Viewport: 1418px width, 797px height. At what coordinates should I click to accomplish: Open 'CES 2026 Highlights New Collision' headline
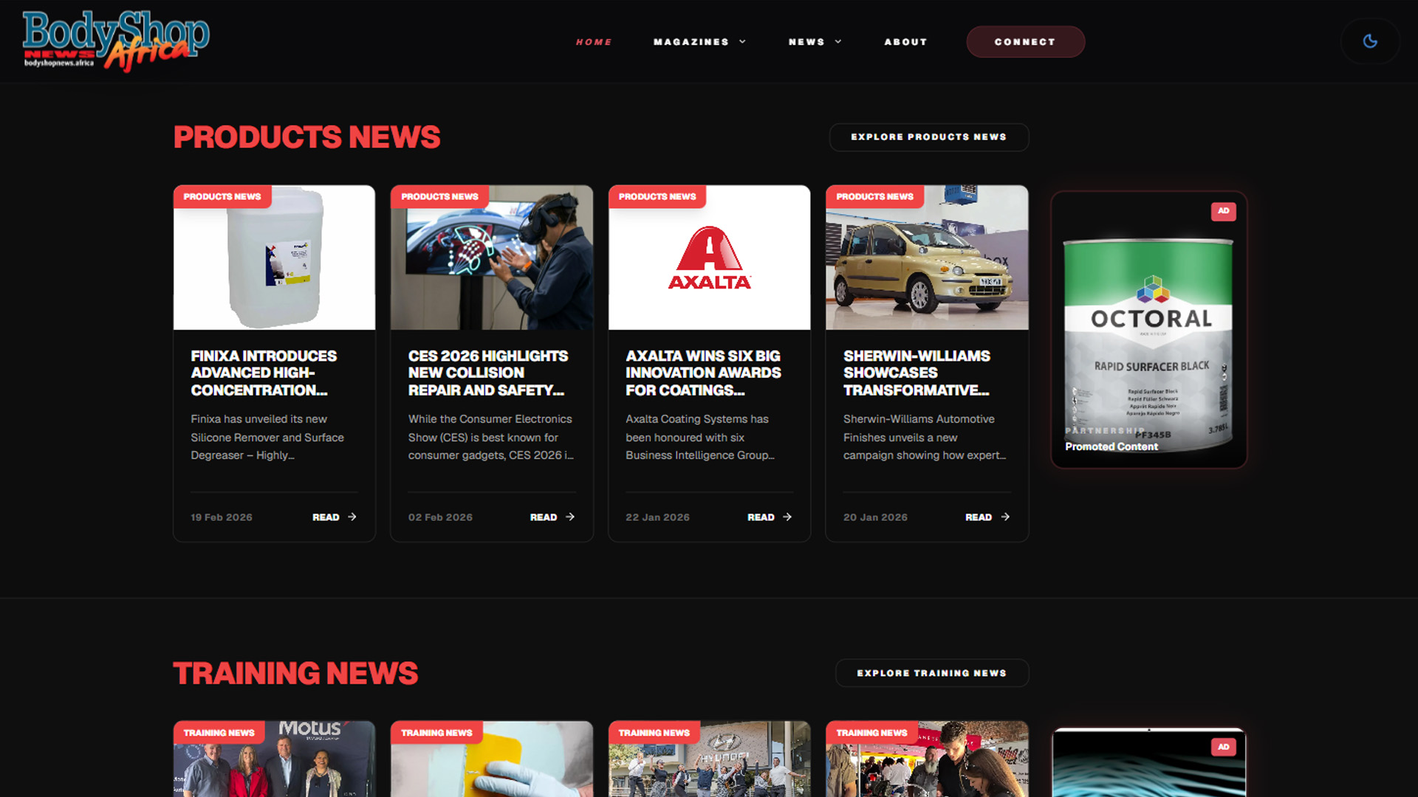click(x=488, y=373)
